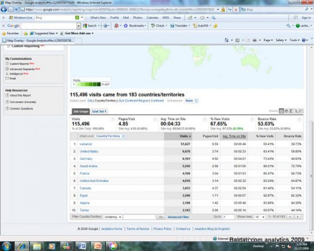The height and width of the screenshot is (251, 314).
Task: Open Windows Explorer folder from taskbar
Action: point(37,246)
